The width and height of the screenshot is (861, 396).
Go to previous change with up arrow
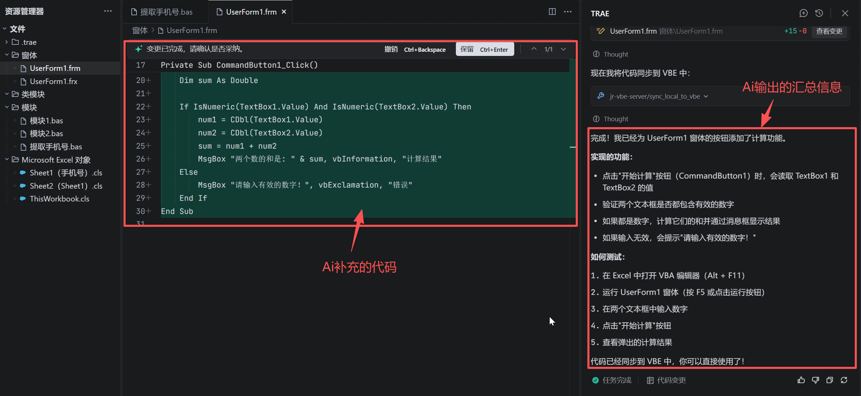(x=534, y=49)
